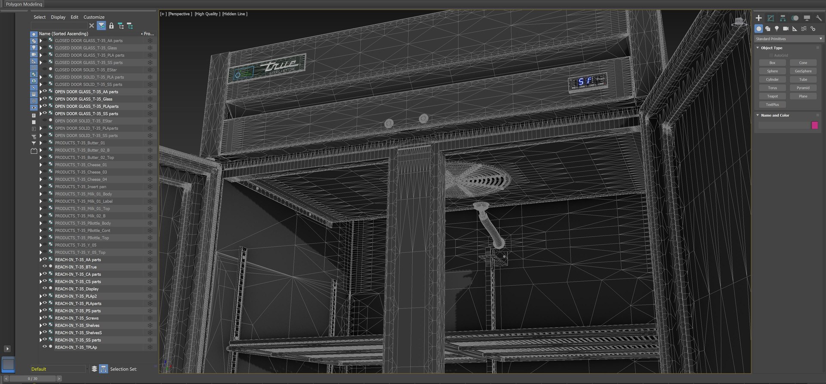Toggle visibility of REACH-IN_T-35_TPLAp
The height and width of the screenshot is (384, 826).
coord(45,347)
